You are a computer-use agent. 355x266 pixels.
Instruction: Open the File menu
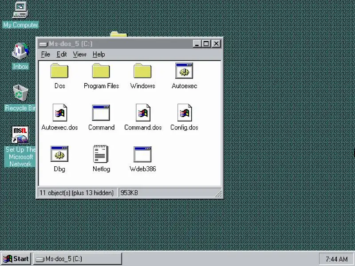[46, 54]
